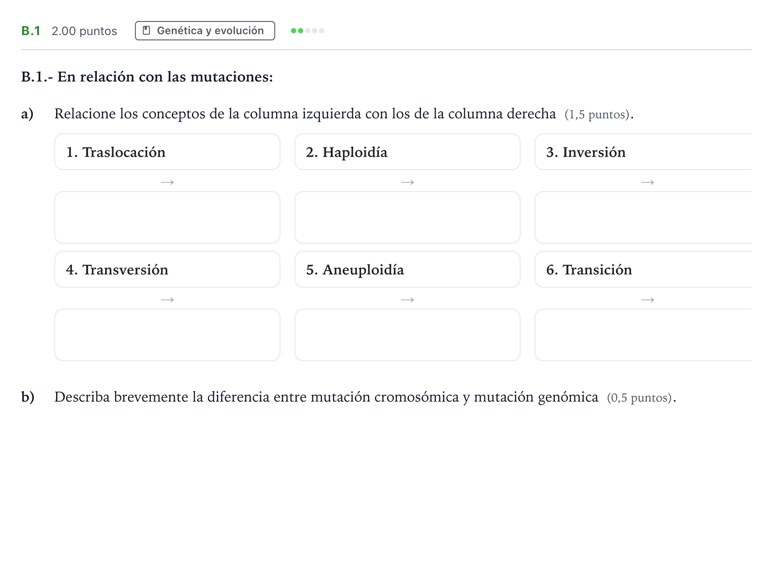Screen dimensions: 773x563
Task: Click the empty answer box under Inversión
Action: [x=643, y=217]
